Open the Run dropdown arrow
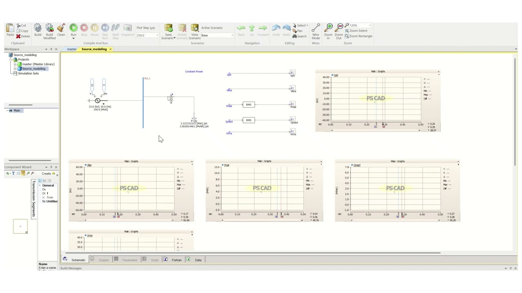 coord(73,38)
